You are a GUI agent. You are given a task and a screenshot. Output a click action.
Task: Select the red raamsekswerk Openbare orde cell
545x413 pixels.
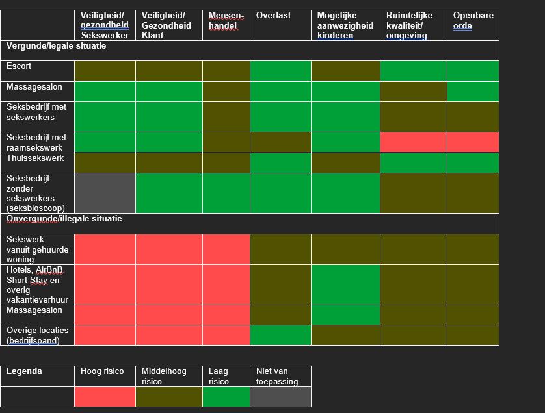(473, 142)
